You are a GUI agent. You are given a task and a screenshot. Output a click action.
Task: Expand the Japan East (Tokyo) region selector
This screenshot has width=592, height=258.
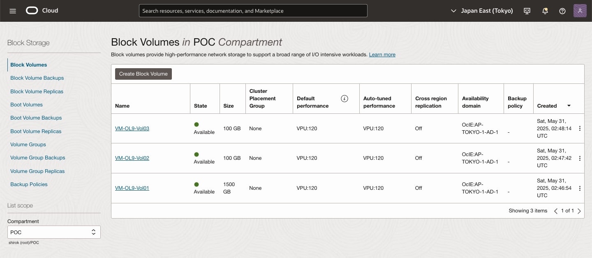[x=482, y=11]
